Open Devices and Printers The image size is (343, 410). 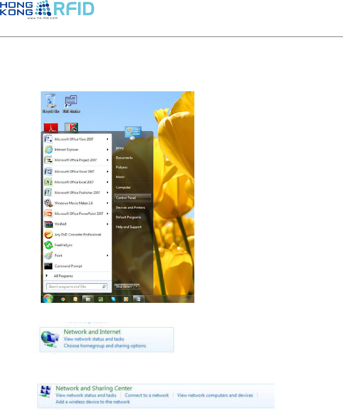[130, 208]
